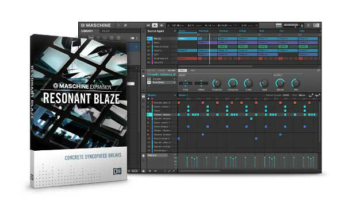The image size is (345, 215).
Task: Toggle user content icon in library
Action: (137, 38)
